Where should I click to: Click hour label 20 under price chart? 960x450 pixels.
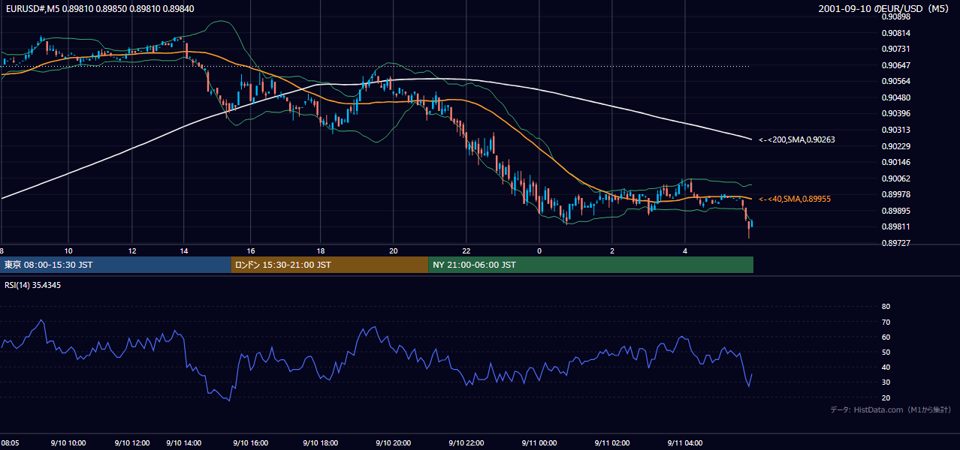(393, 250)
